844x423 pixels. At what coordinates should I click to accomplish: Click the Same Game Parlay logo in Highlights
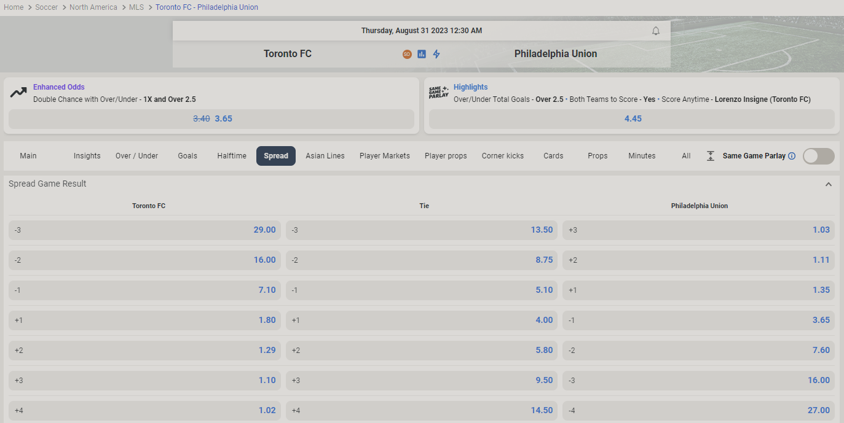click(x=439, y=93)
